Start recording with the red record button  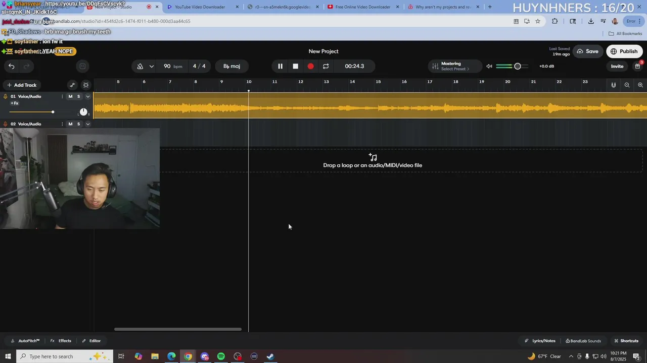(310, 66)
